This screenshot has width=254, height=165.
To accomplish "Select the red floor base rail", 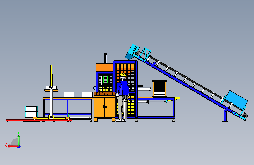I will [x=39, y=120].
